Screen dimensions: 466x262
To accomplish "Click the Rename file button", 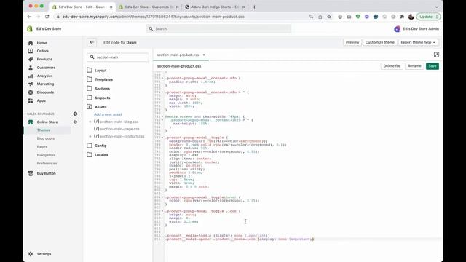I will [414, 66].
